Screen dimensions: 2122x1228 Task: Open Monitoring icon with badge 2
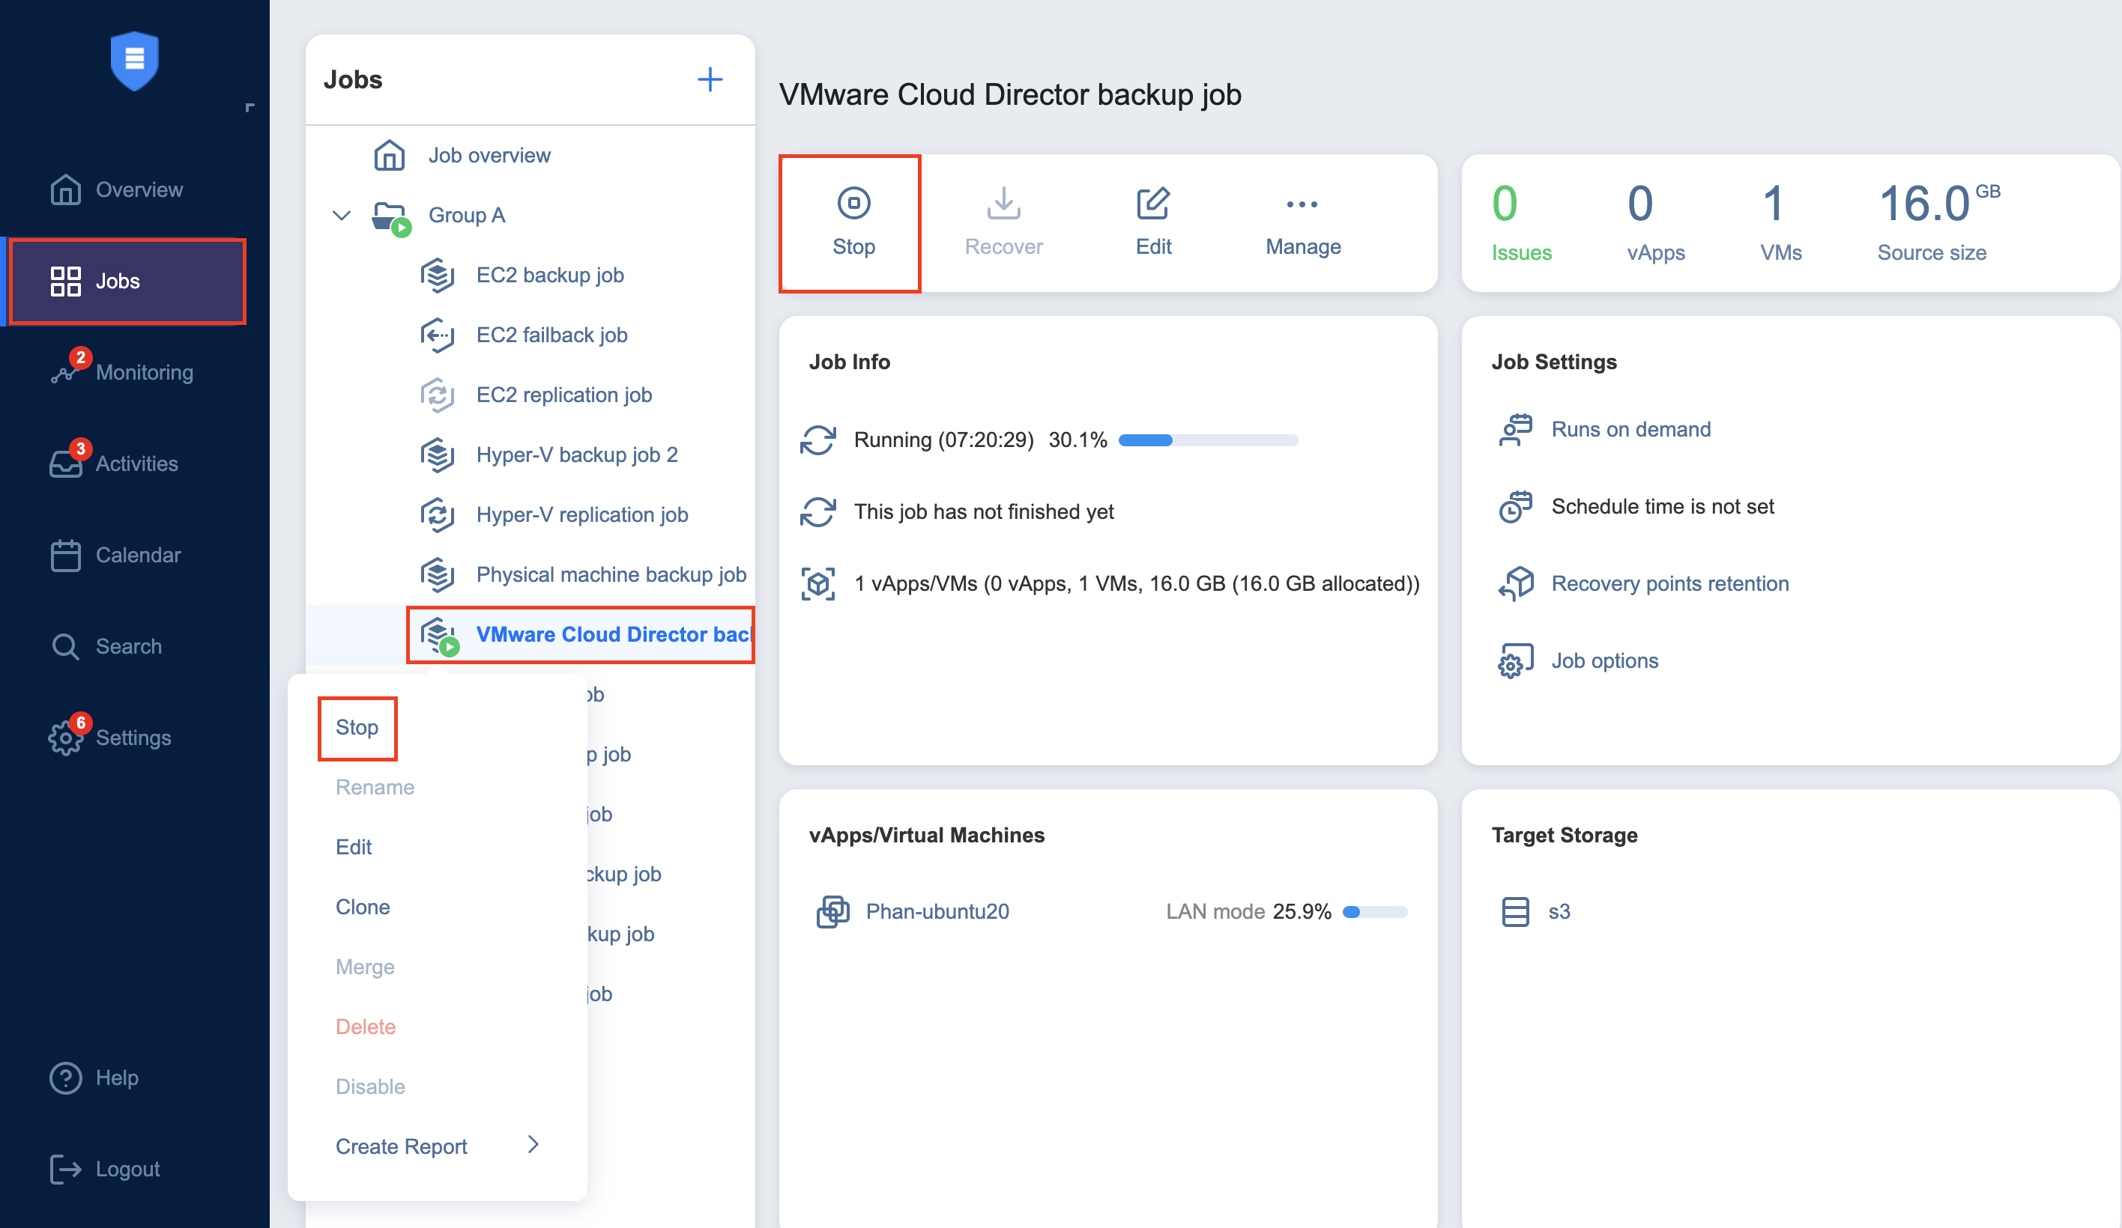point(66,371)
